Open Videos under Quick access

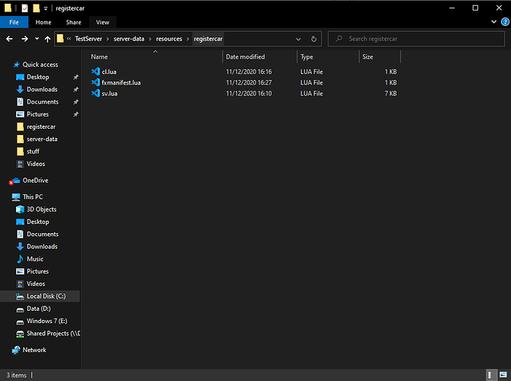point(36,164)
